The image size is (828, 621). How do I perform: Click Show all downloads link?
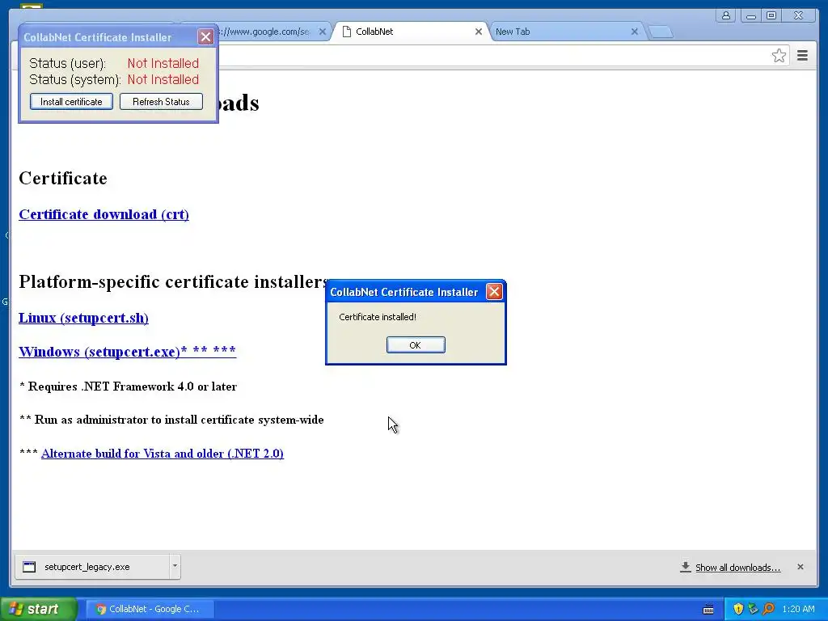coord(737,568)
